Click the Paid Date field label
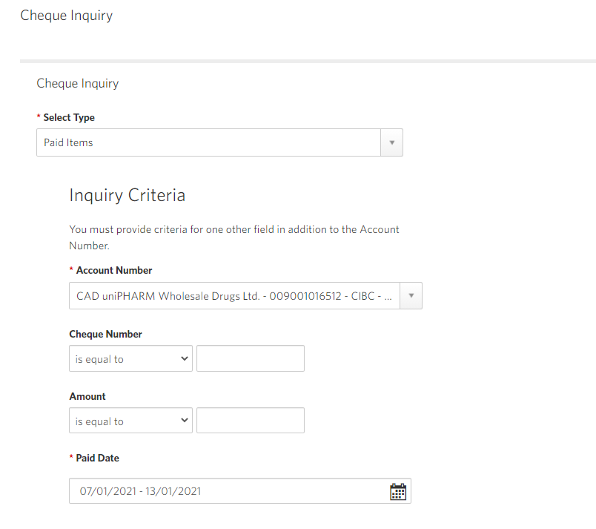 click(97, 459)
